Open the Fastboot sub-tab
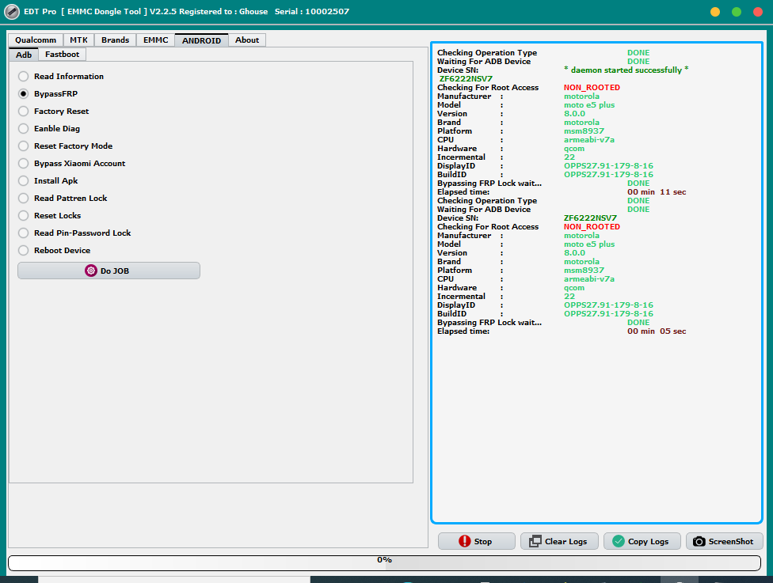773x583 pixels. pyautogui.click(x=62, y=55)
